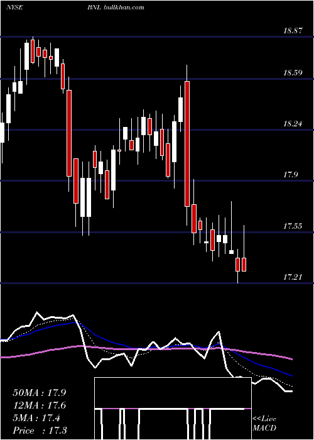Screen dimensions: 314x440
Task: Click the <<Live MACD label
Action: (x=264, y=423)
